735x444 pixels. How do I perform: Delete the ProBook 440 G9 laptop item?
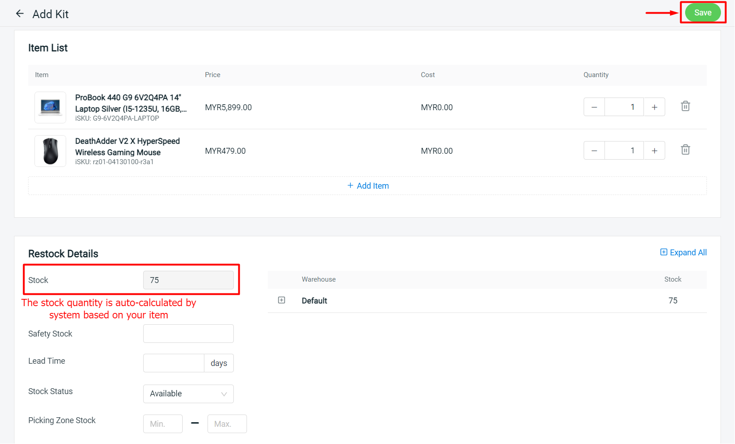tap(685, 106)
